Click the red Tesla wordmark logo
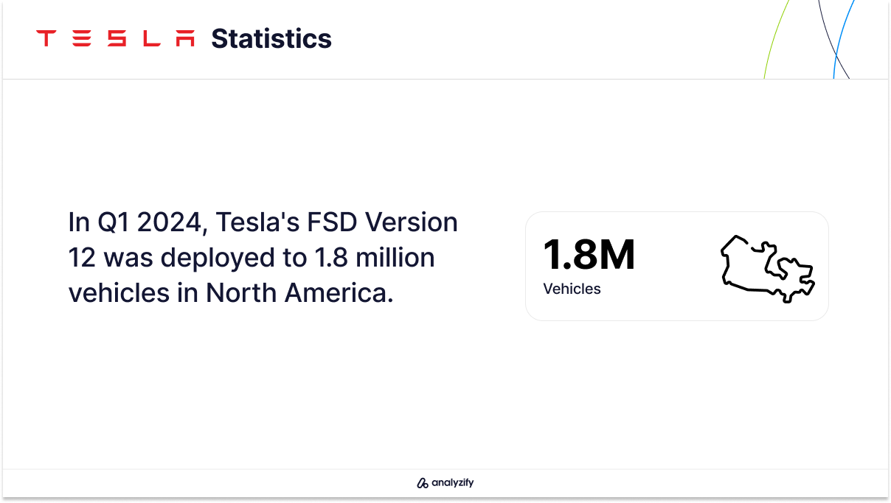The image size is (891, 503). 116,38
